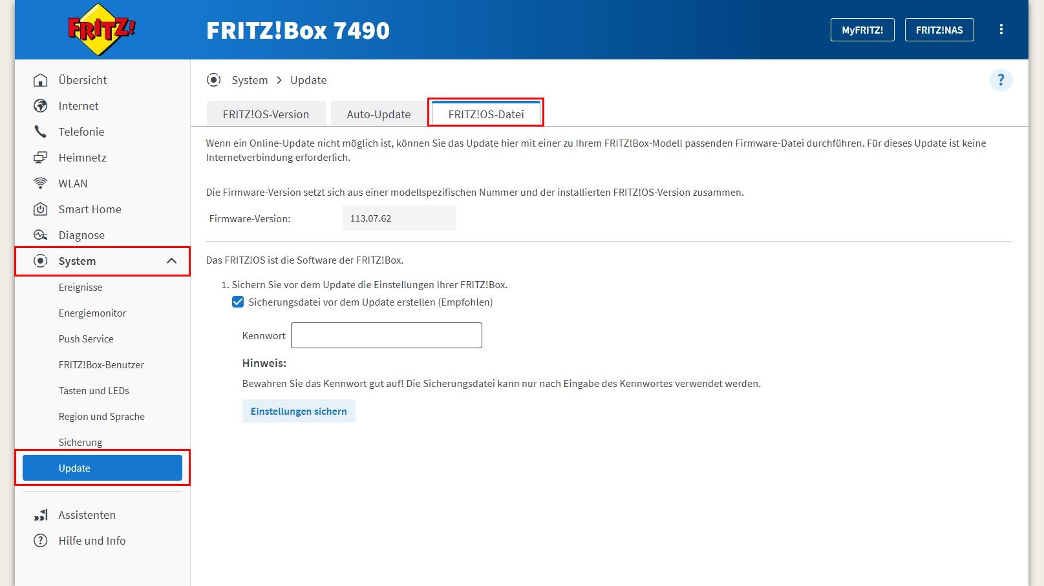Click FRITZ!Box 7490 title text
Screen dimensions: 1044x586
click(298, 30)
